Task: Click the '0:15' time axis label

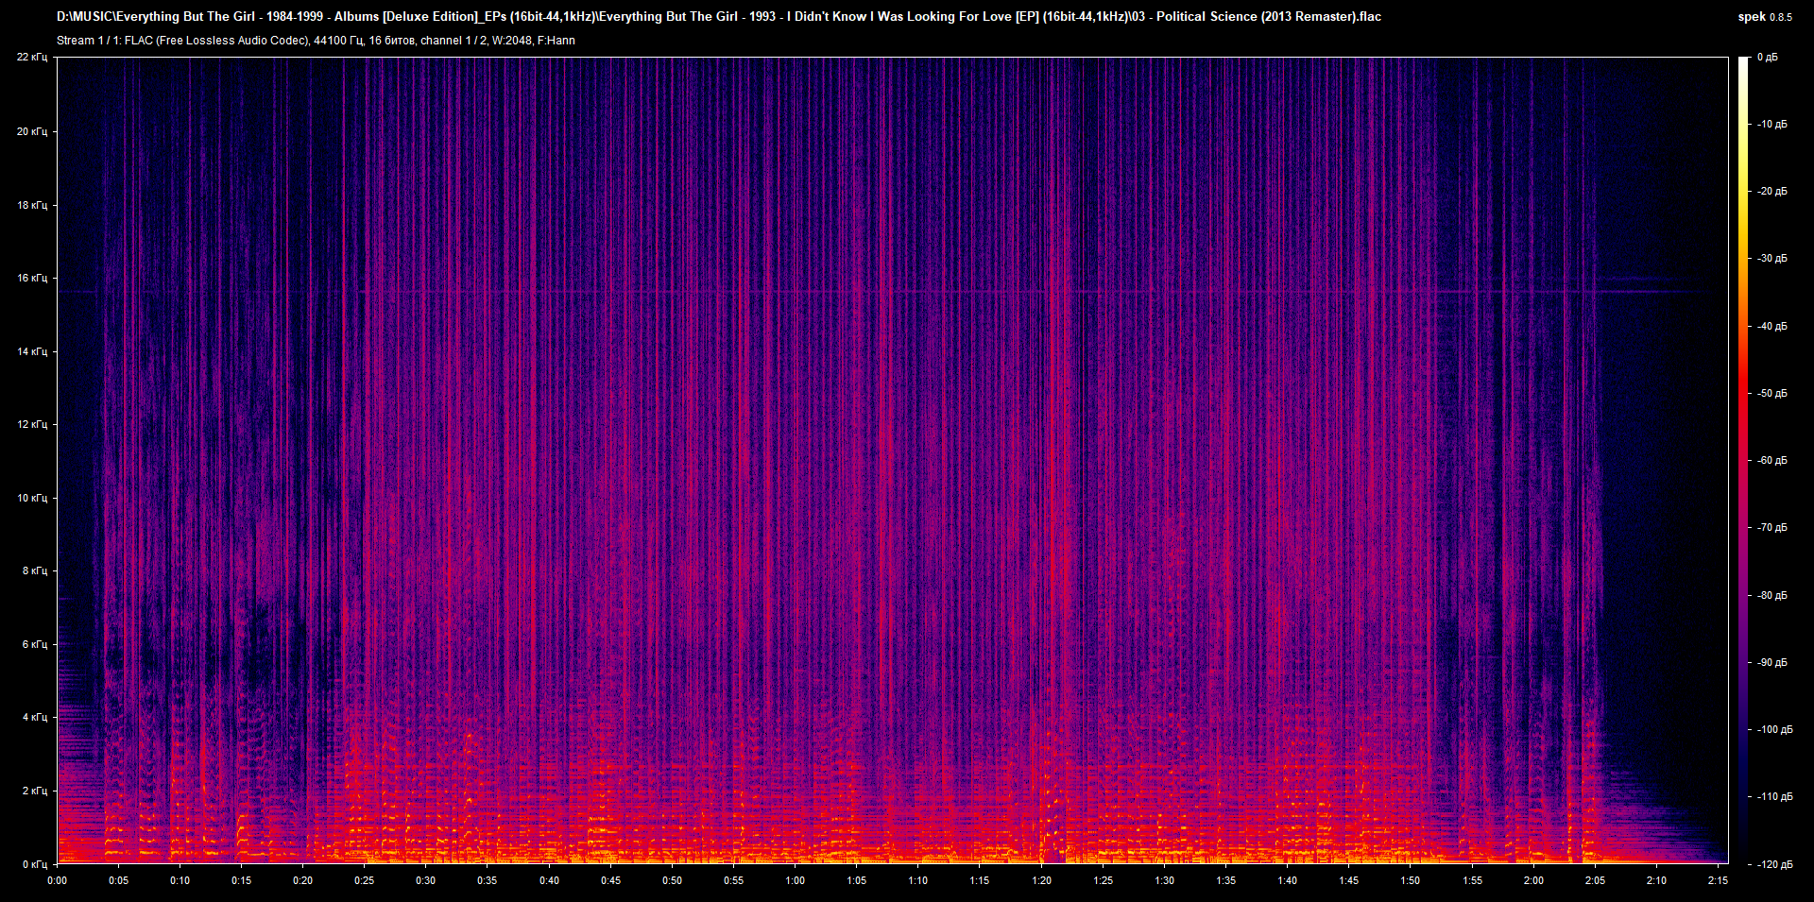Action: (x=242, y=880)
